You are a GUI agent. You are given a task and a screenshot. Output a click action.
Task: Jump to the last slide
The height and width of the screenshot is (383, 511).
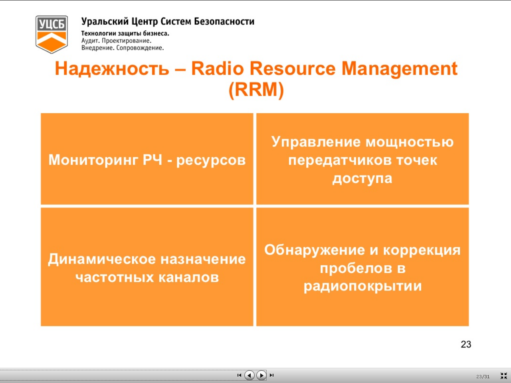(x=272, y=375)
